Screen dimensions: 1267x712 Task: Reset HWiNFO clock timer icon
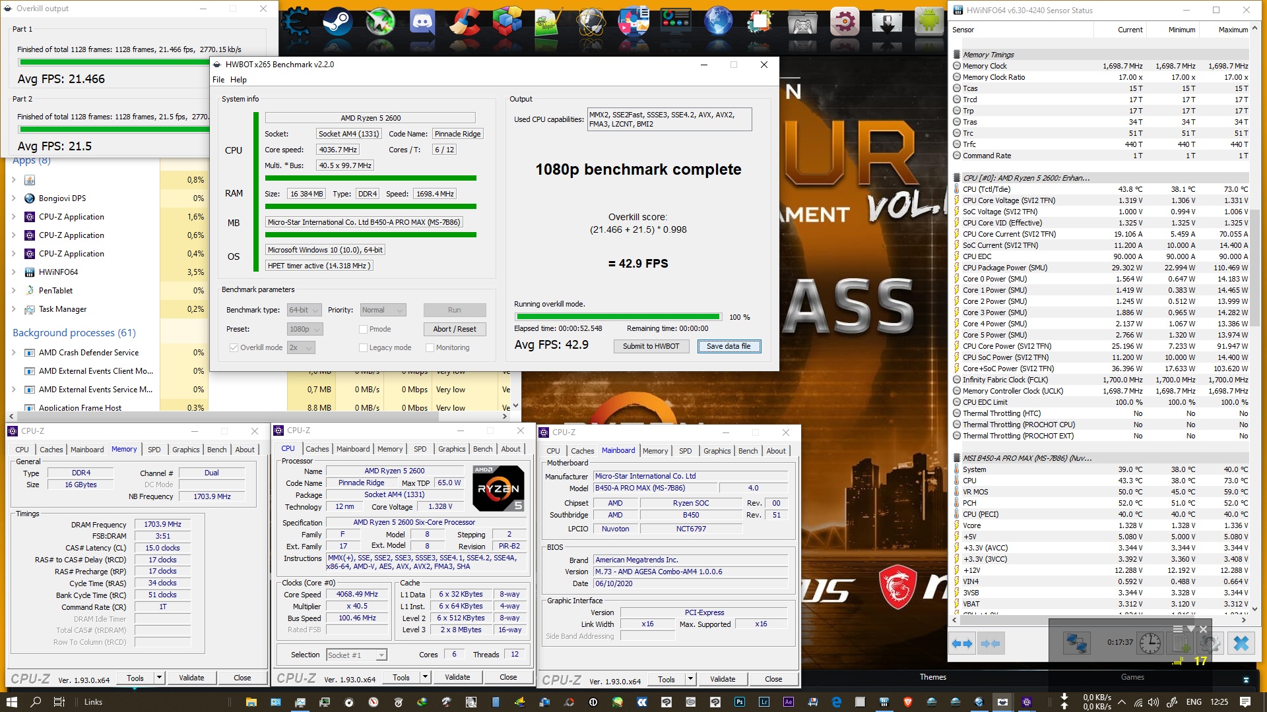1150,643
